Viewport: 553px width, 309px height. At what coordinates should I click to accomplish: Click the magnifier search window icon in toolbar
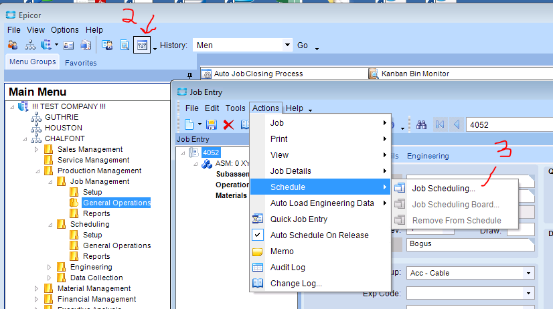(x=125, y=45)
